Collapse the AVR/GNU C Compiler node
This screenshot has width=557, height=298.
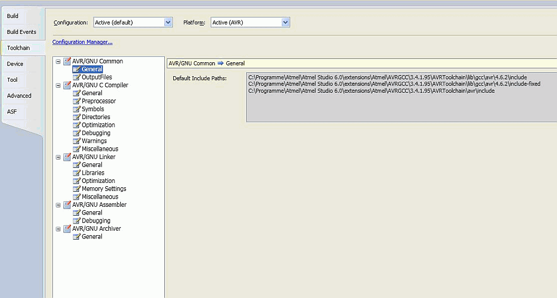point(58,86)
